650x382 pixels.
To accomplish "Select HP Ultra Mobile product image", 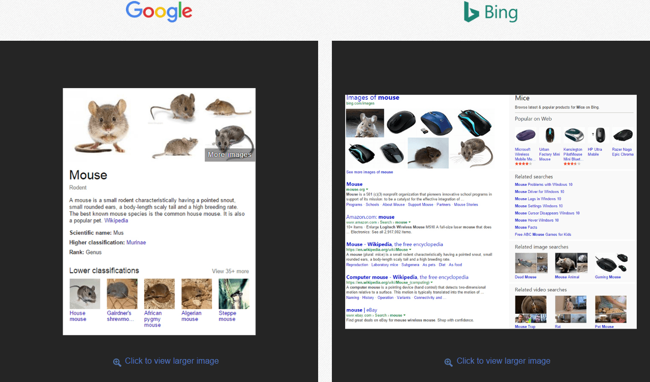I will (x=597, y=135).
